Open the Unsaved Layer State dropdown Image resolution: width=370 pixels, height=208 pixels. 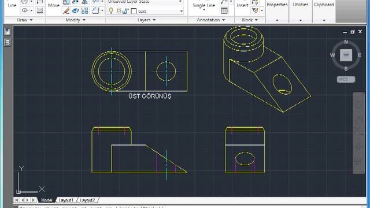pos(180,2)
